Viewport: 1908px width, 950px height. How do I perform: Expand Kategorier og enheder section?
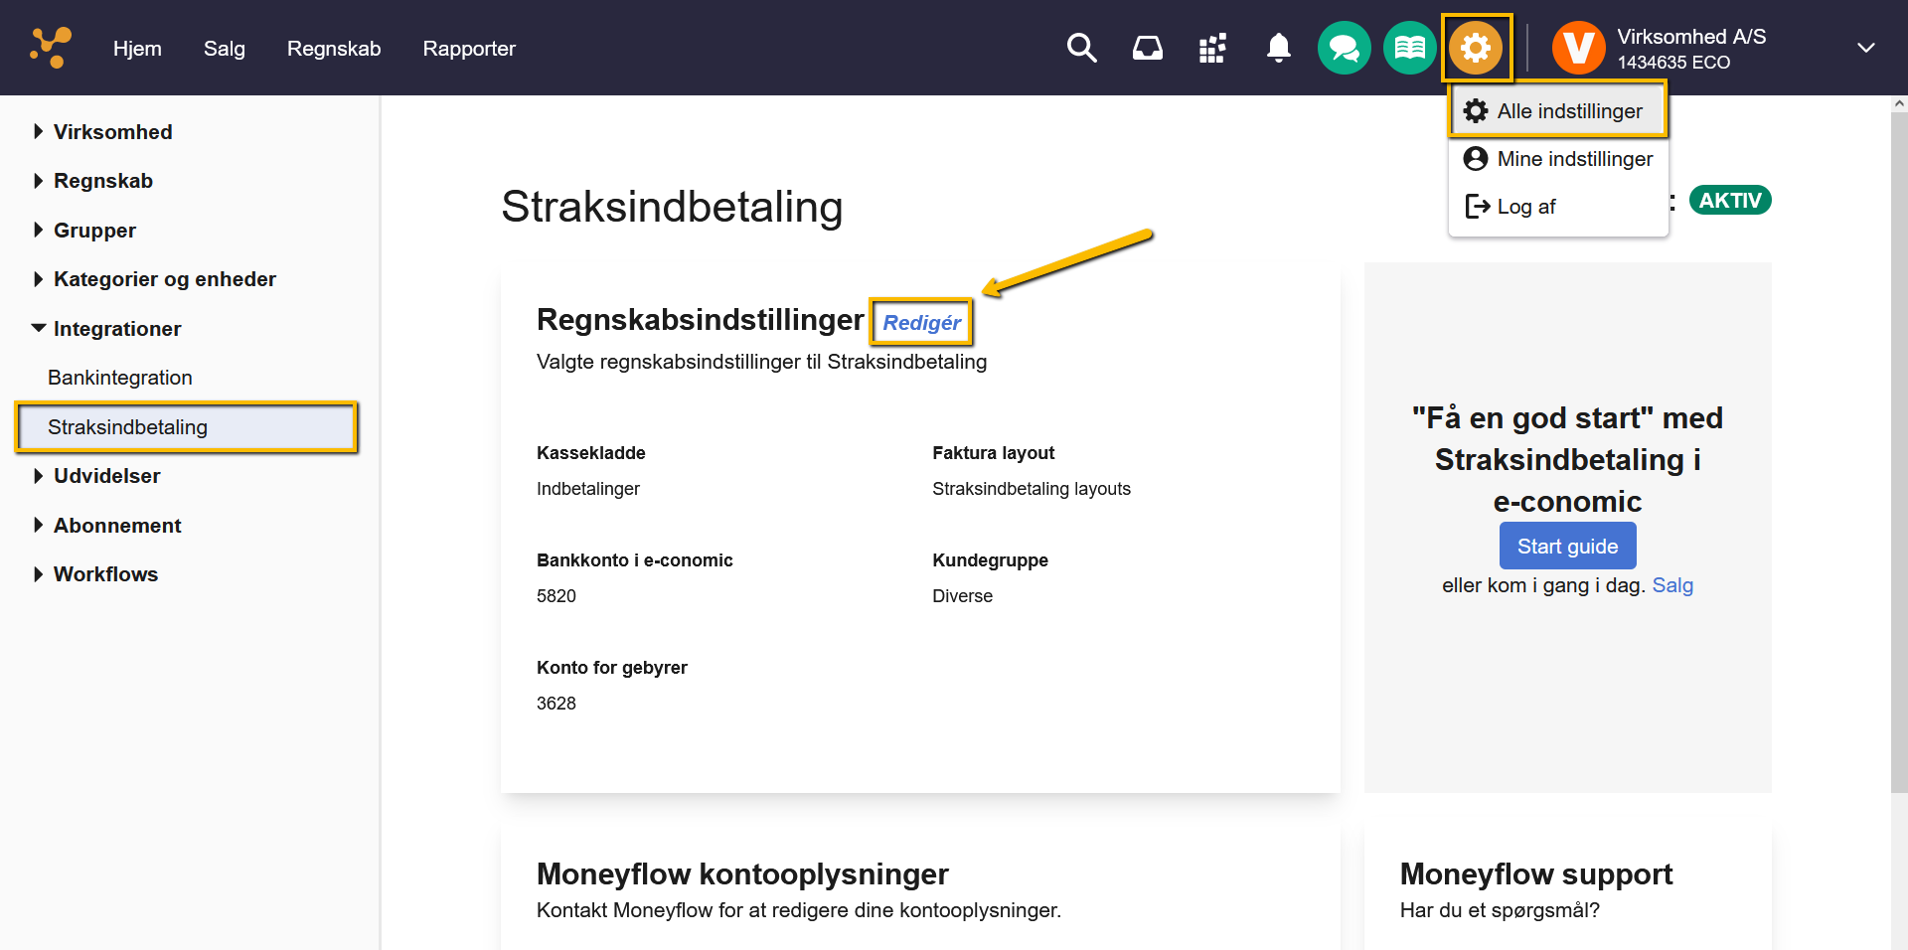click(154, 279)
